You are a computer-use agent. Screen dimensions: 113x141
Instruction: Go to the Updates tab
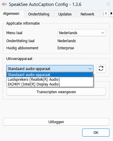tap(65, 14)
